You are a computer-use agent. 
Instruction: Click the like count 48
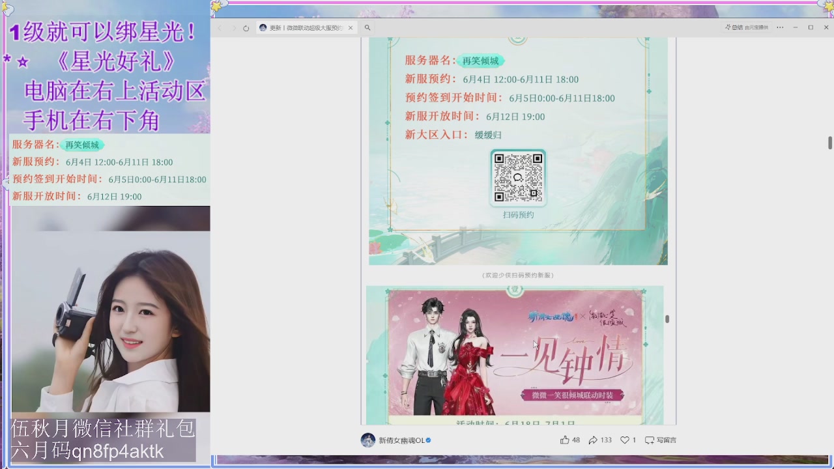576,440
